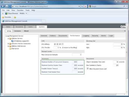
Task: Select the QVS@ server node icon
Action: pyautogui.click(x=12, y=41)
